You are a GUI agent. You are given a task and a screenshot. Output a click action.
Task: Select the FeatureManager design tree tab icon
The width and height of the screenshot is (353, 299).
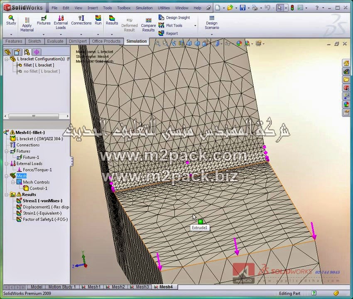[7, 52]
